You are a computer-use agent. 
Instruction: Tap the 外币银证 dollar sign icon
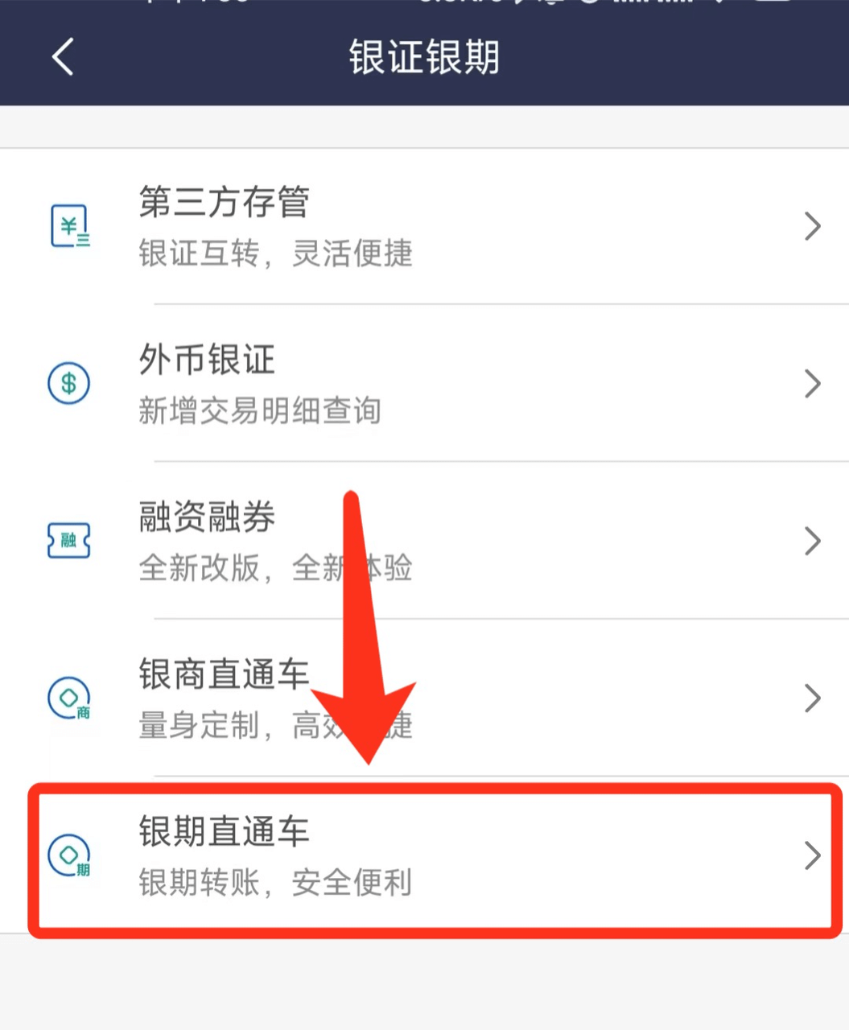[69, 384]
